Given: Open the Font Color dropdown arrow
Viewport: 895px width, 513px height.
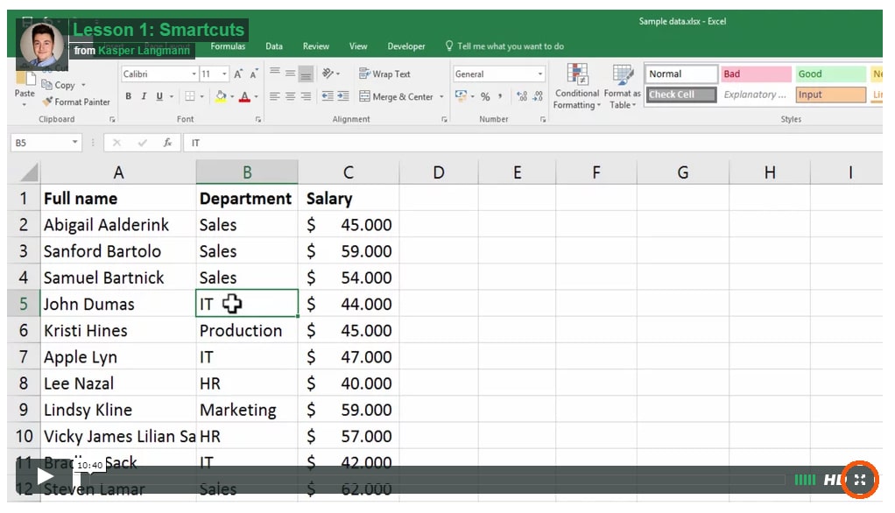Looking at the screenshot, I should point(256,96).
